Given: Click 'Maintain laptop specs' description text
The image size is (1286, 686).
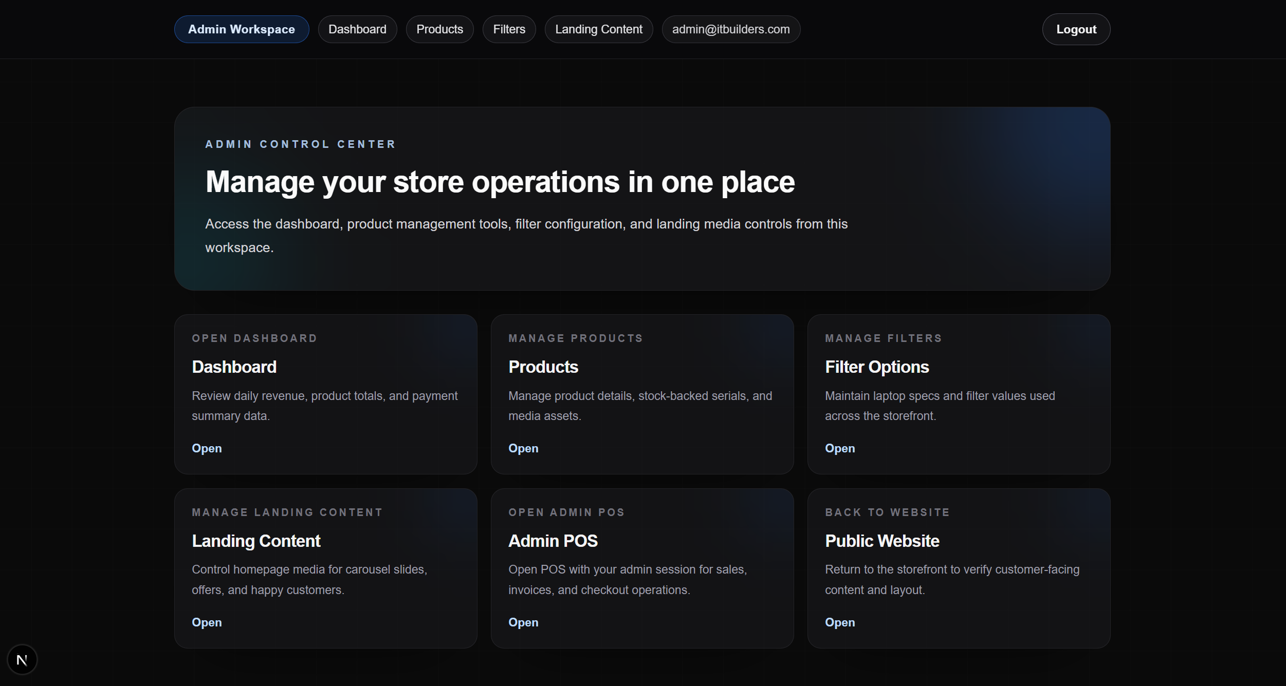Looking at the screenshot, I should coord(940,406).
